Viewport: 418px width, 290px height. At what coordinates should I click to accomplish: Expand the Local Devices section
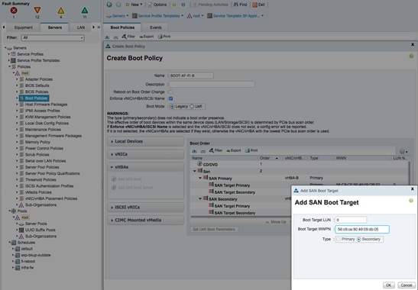(x=145, y=141)
